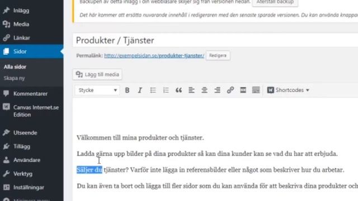Insert or edit a link
This screenshot has height=201, width=358.
tap(230, 90)
